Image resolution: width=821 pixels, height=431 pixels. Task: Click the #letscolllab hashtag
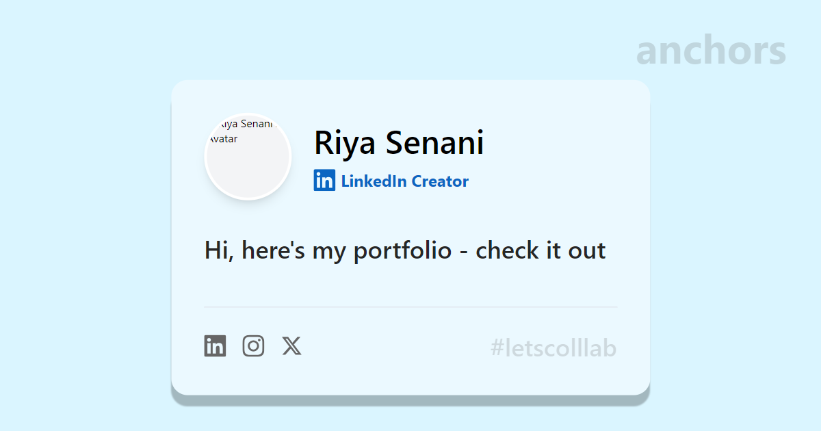(x=553, y=348)
